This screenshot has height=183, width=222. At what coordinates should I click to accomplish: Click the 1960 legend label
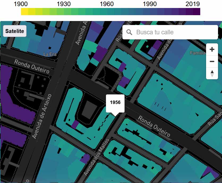107,4
